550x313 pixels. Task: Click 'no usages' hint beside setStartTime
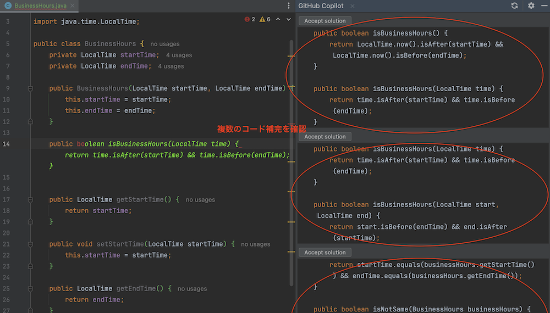coord(255,244)
